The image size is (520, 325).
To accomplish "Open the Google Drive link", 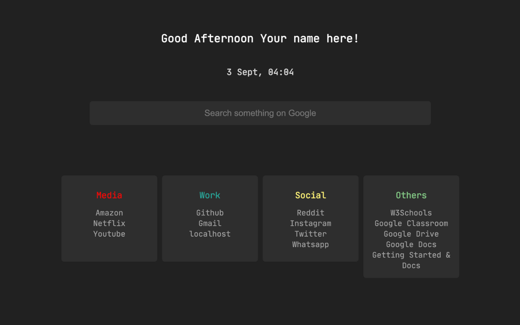I will 411,234.
